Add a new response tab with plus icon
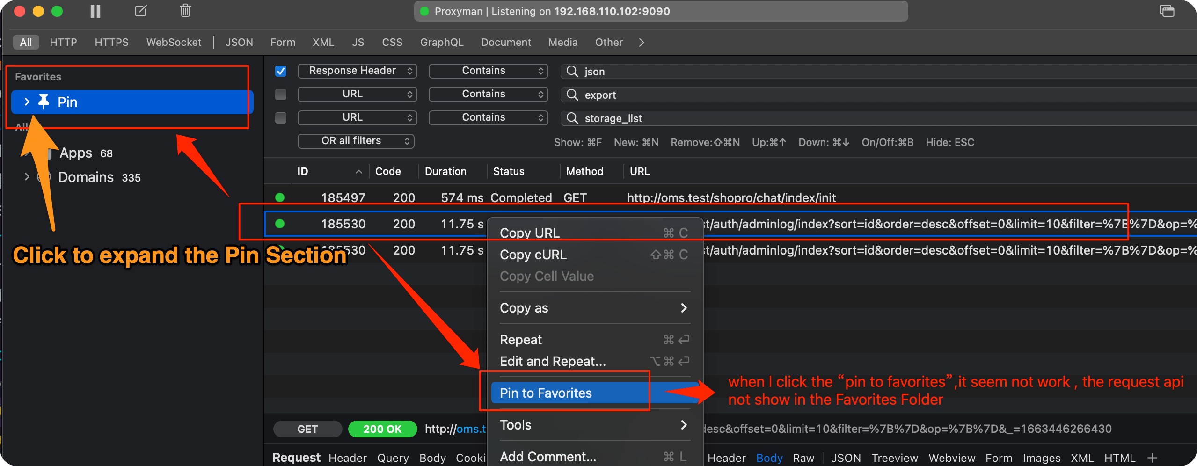 coord(1153,458)
